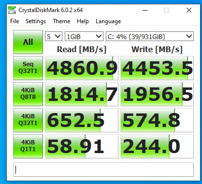This screenshot has height=184, width=202.
Task: Close the CrystalDiskMark window
Action: point(189,10)
